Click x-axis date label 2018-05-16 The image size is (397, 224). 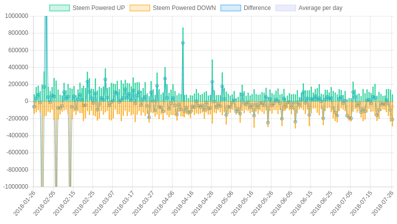(x=242, y=204)
